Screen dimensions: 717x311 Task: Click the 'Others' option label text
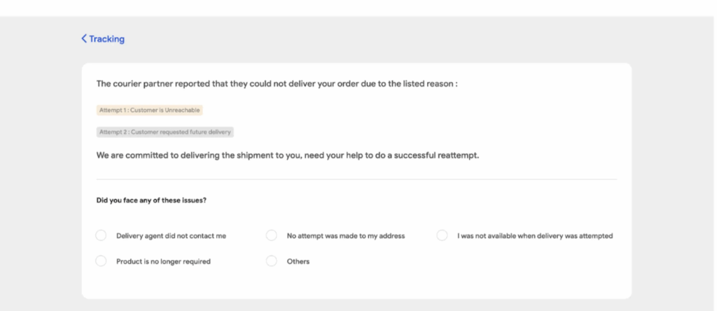(x=298, y=261)
